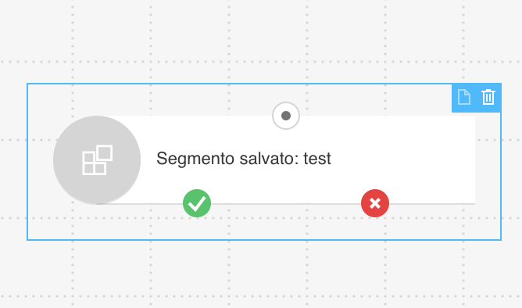522x308 pixels.
Task: Click the grey underline between check and X
Action: 286,203
